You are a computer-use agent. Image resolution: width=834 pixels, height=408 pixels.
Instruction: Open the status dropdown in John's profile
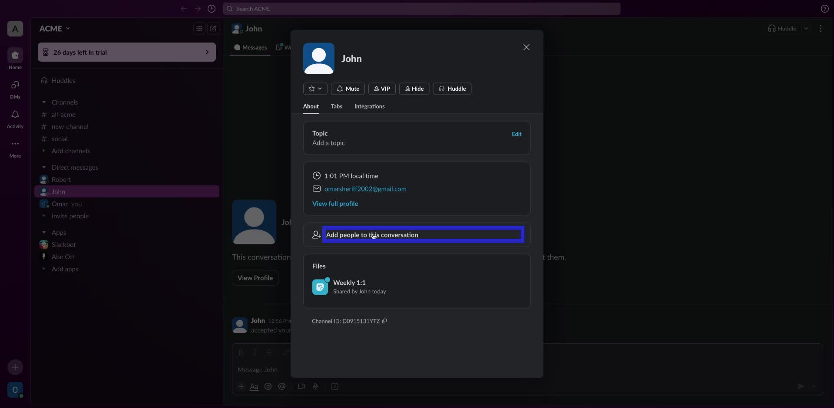314,89
